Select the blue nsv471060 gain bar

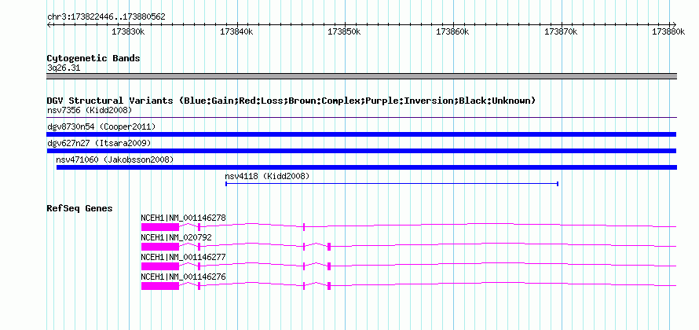367,167
